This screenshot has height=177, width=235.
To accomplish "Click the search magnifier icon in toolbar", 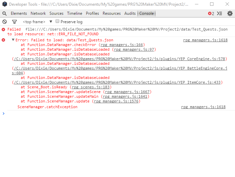I will pos(4,14).
